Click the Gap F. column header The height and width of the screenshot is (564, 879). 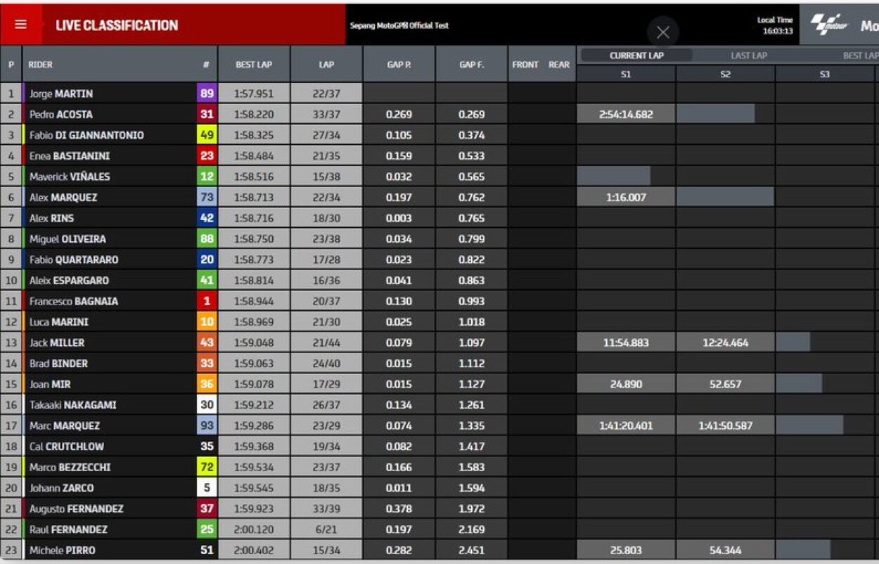[471, 65]
